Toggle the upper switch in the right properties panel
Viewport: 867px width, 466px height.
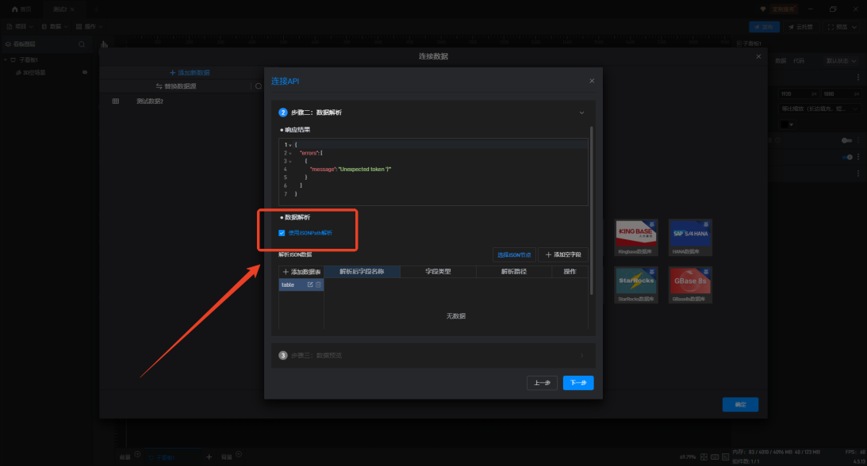(x=846, y=140)
